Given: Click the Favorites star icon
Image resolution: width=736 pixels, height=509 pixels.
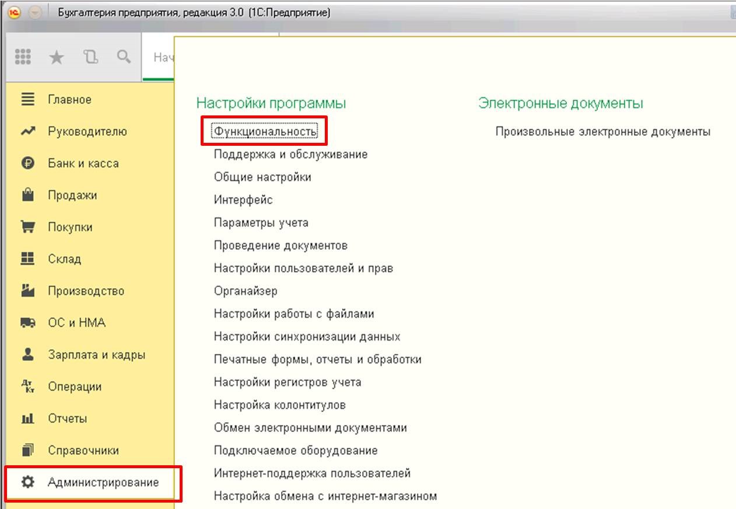Looking at the screenshot, I should click(x=56, y=57).
